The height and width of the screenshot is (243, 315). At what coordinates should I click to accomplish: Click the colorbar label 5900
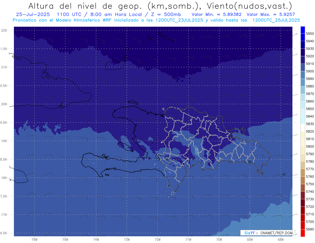tap(310, 71)
